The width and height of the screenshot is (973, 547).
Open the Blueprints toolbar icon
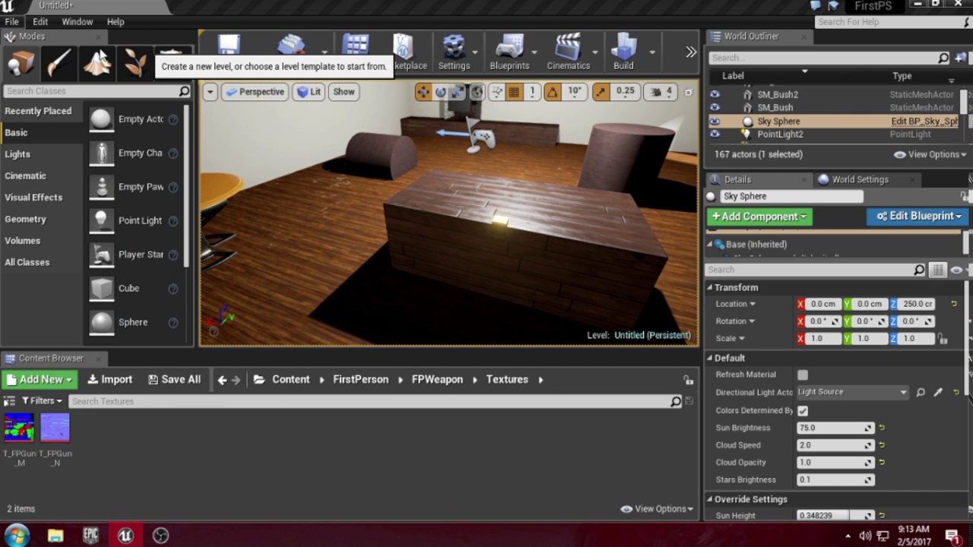click(509, 52)
